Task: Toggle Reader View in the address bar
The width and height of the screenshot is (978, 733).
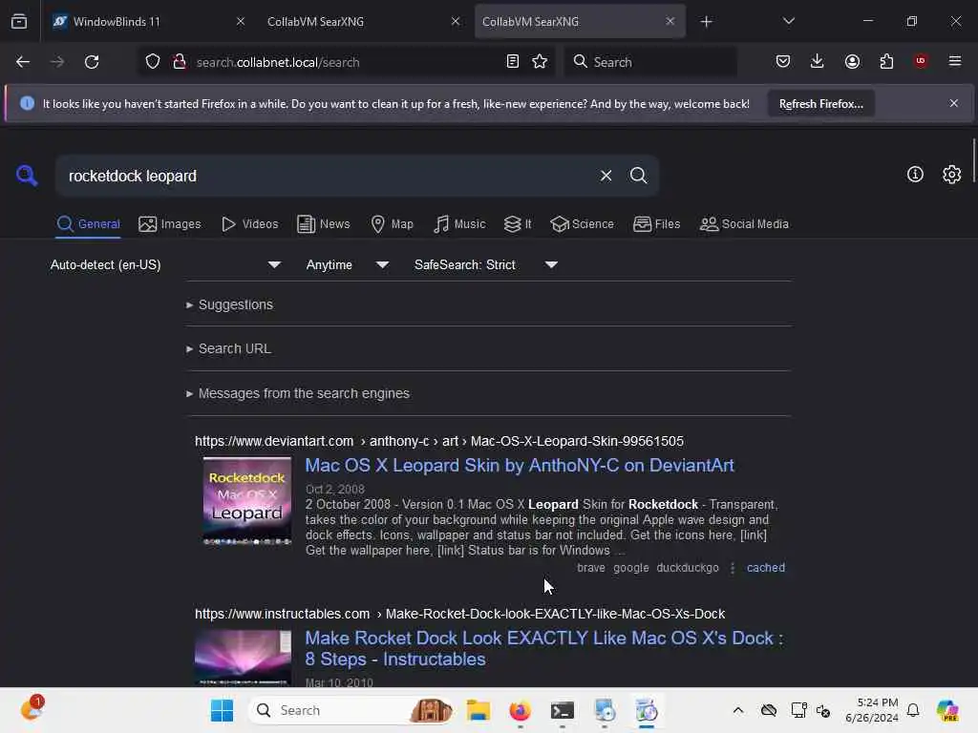Action: click(513, 62)
